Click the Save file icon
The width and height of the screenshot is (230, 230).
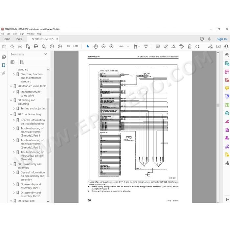tap(4, 47)
